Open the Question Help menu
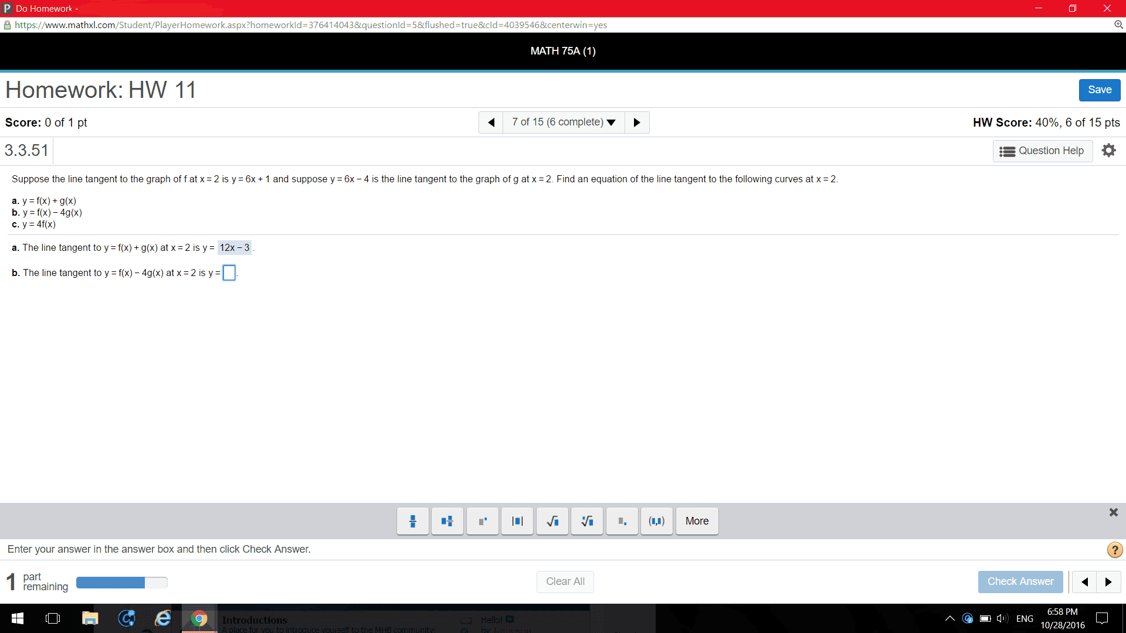This screenshot has height=633, width=1126. pyautogui.click(x=1042, y=151)
